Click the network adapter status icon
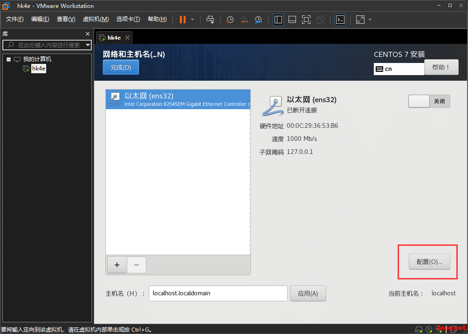Viewport: 468px width, 334px height. tap(439, 329)
